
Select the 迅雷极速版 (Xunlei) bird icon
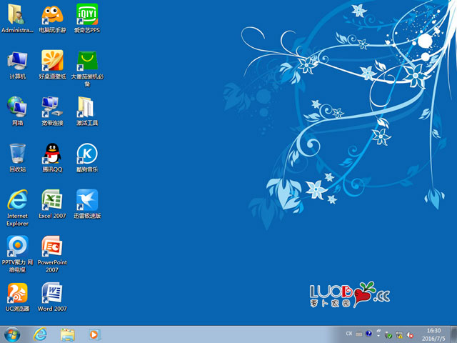click(86, 200)
